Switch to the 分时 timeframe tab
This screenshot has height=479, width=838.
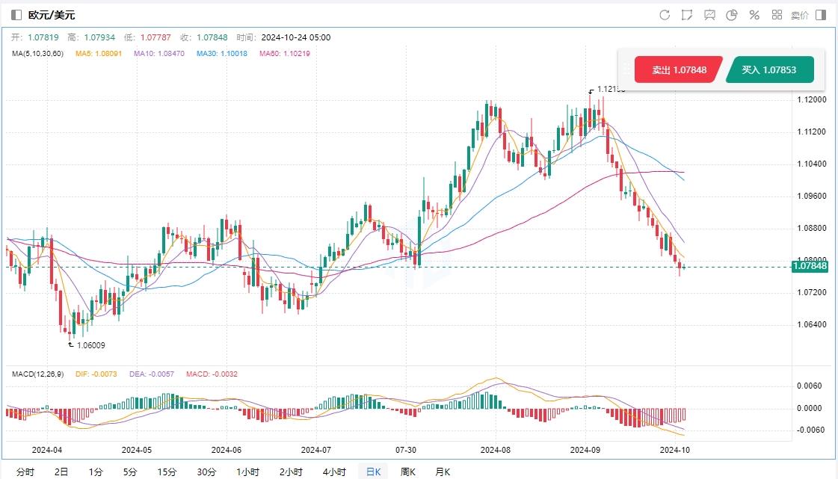(25, 472)
